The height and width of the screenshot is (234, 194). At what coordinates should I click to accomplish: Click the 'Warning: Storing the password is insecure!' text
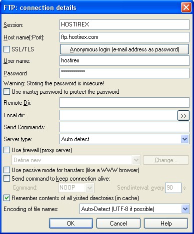coord(53,83)
